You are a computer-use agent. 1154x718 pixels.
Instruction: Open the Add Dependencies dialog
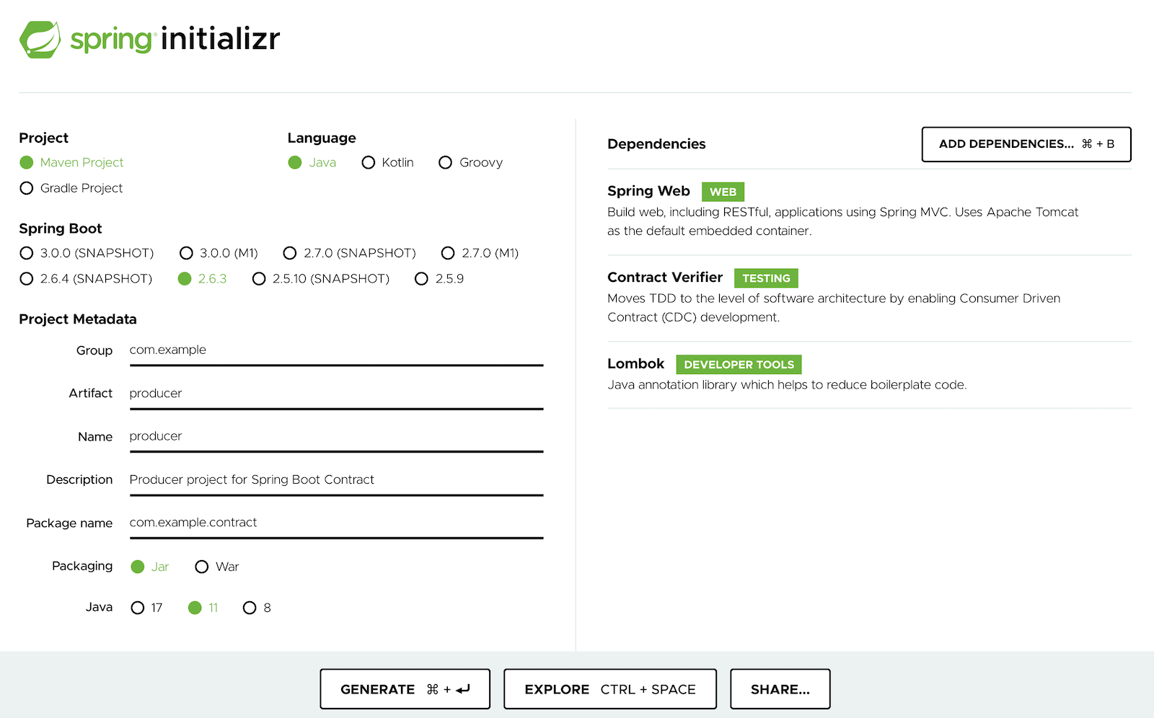click(x=1026, y=144)
